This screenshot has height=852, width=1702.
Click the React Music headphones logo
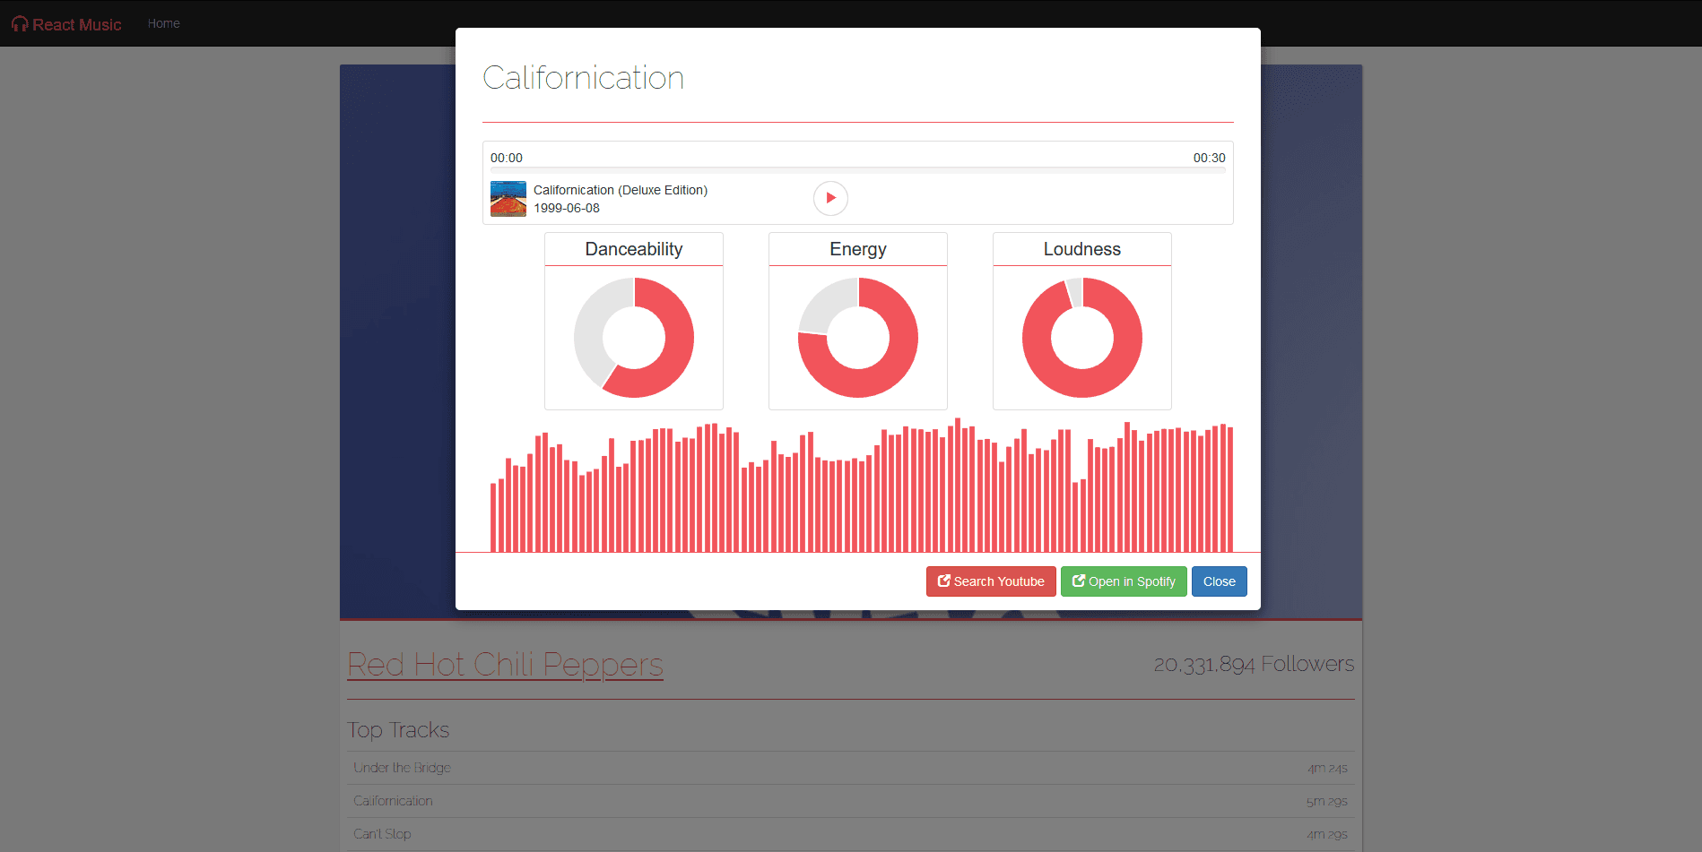(x=20, y=24)
